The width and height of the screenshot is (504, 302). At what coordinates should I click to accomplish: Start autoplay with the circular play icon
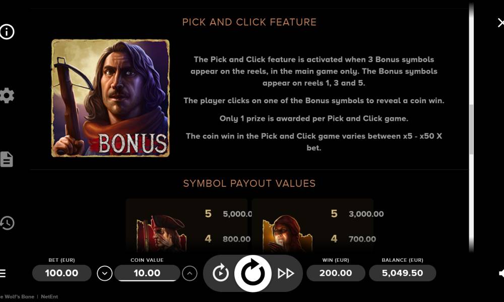point(221,273)
